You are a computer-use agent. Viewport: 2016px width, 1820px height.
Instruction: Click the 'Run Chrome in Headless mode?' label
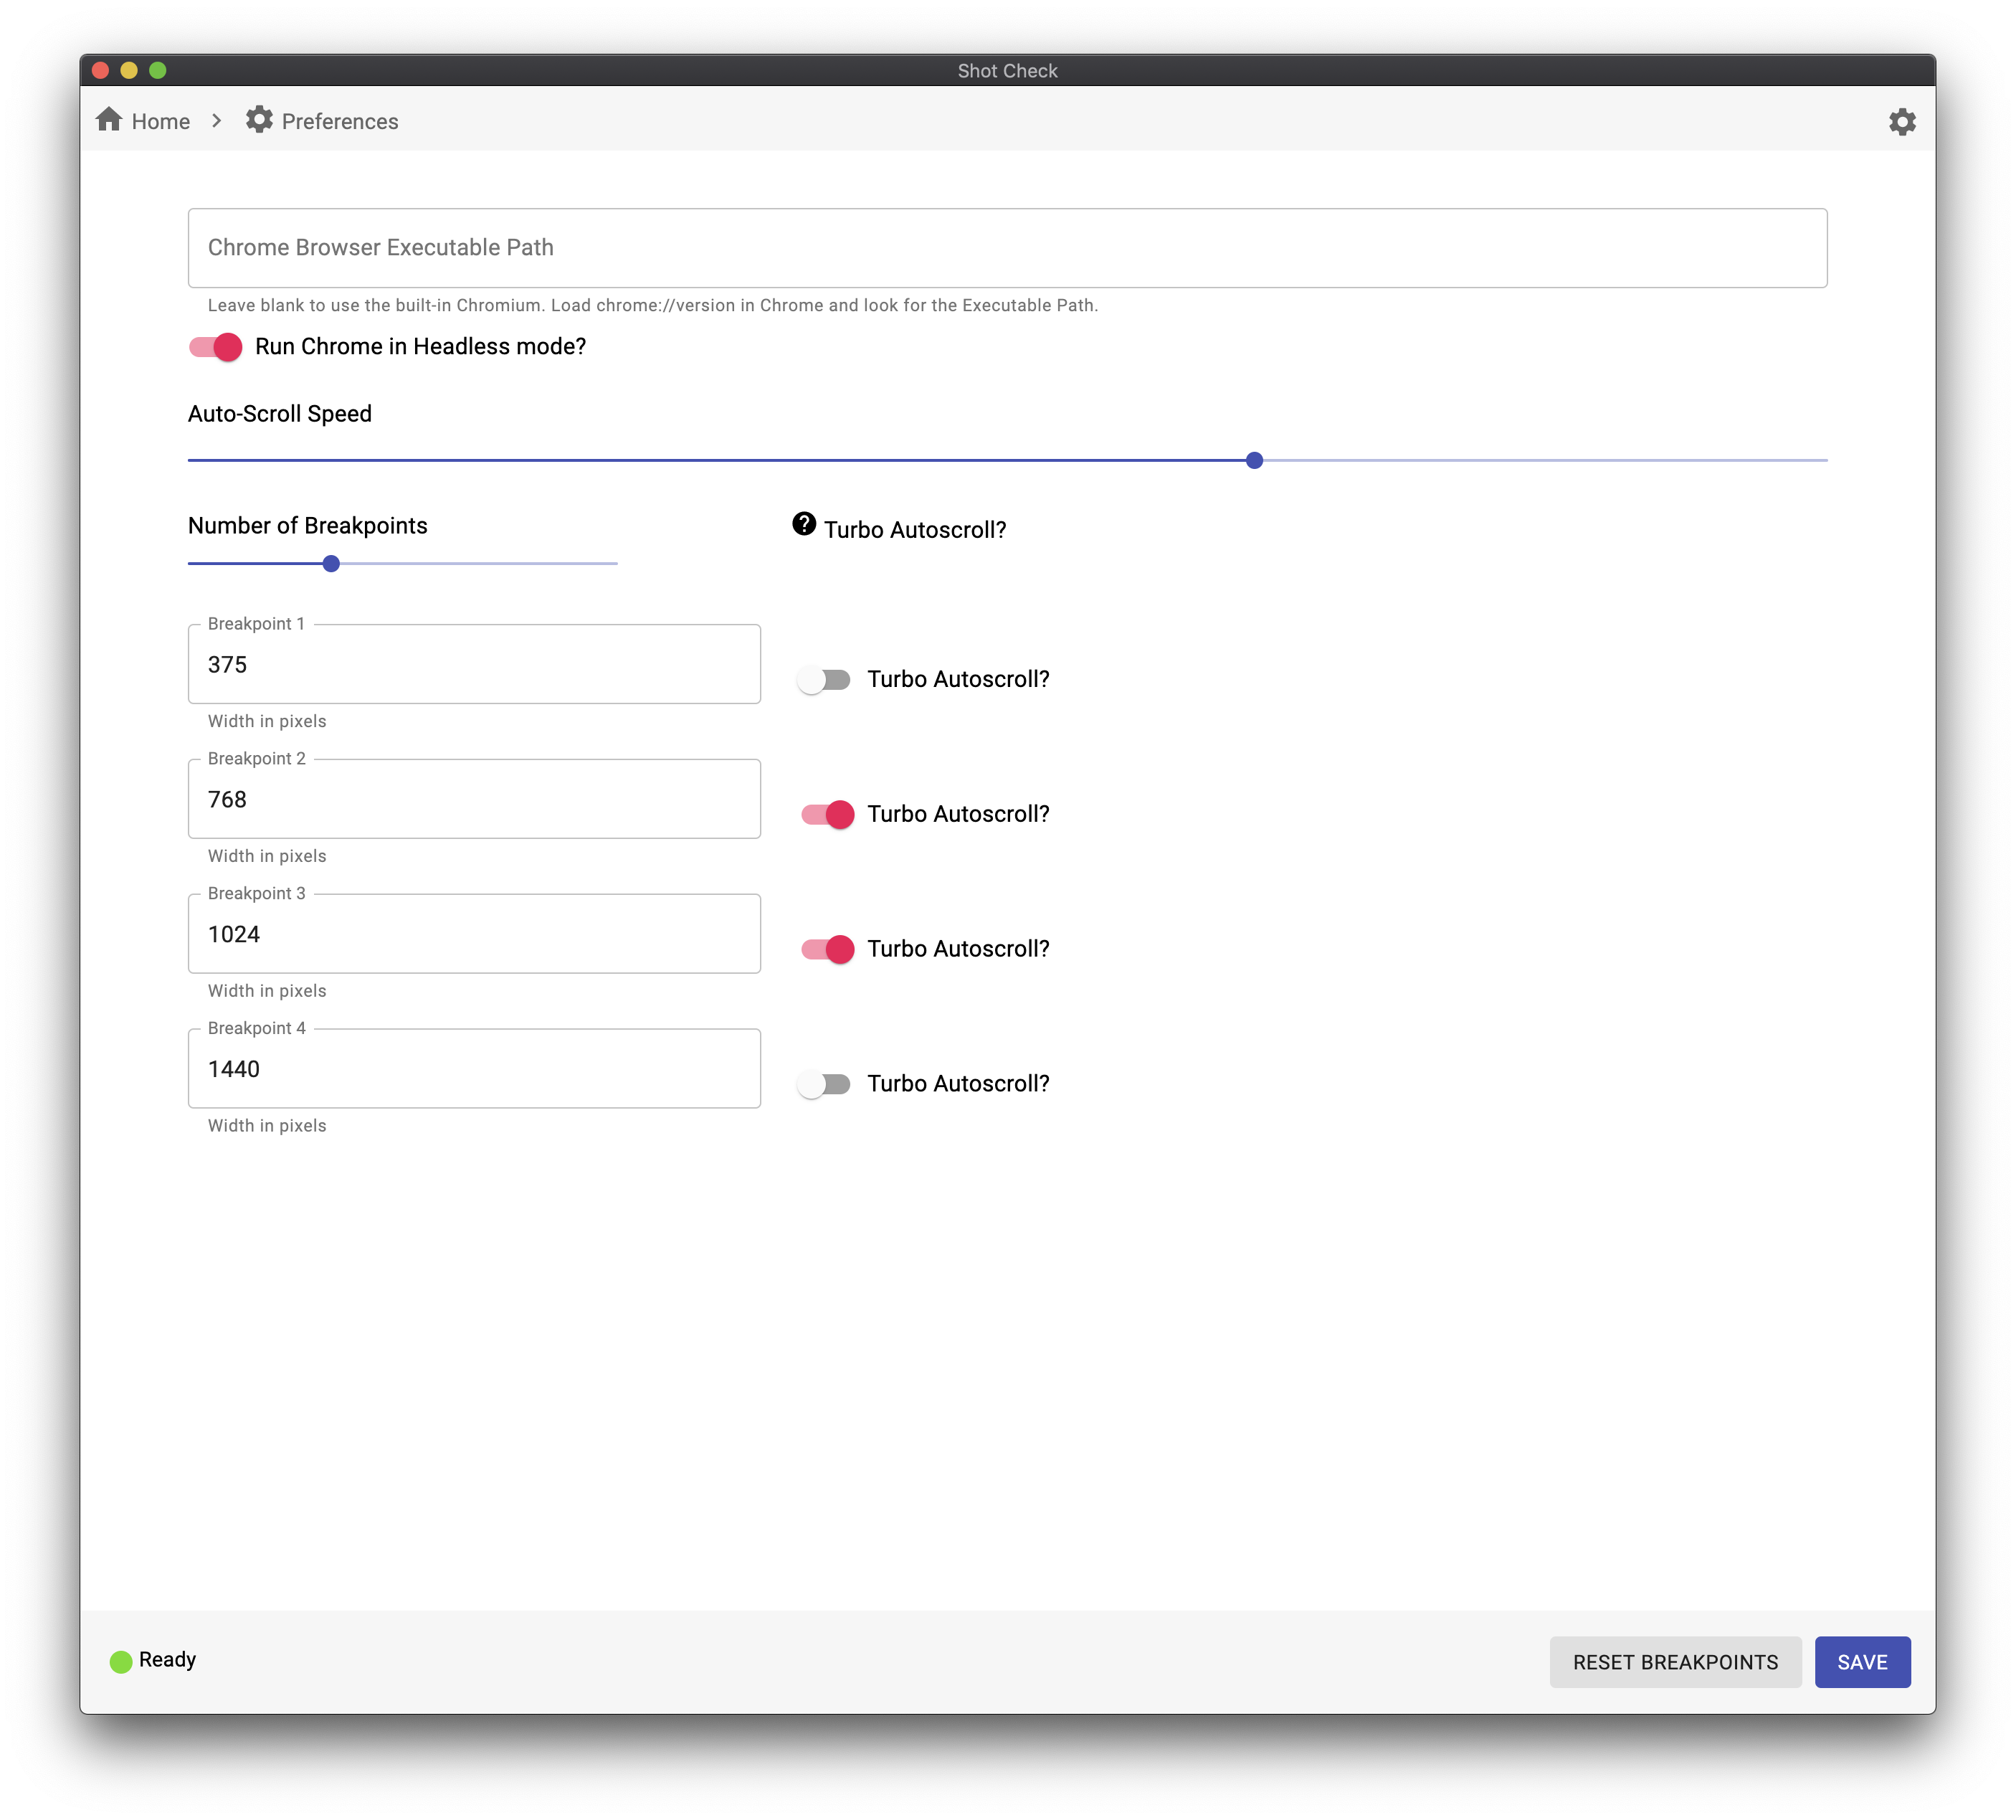pyautogui.click(x=420, y=347)
